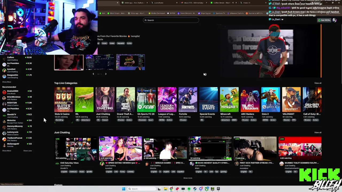Image resolution: width=342 pixels, height=192 pixels.
Task: Click the Kick search field
Action: pyautogui.click(x=171, y=20)
